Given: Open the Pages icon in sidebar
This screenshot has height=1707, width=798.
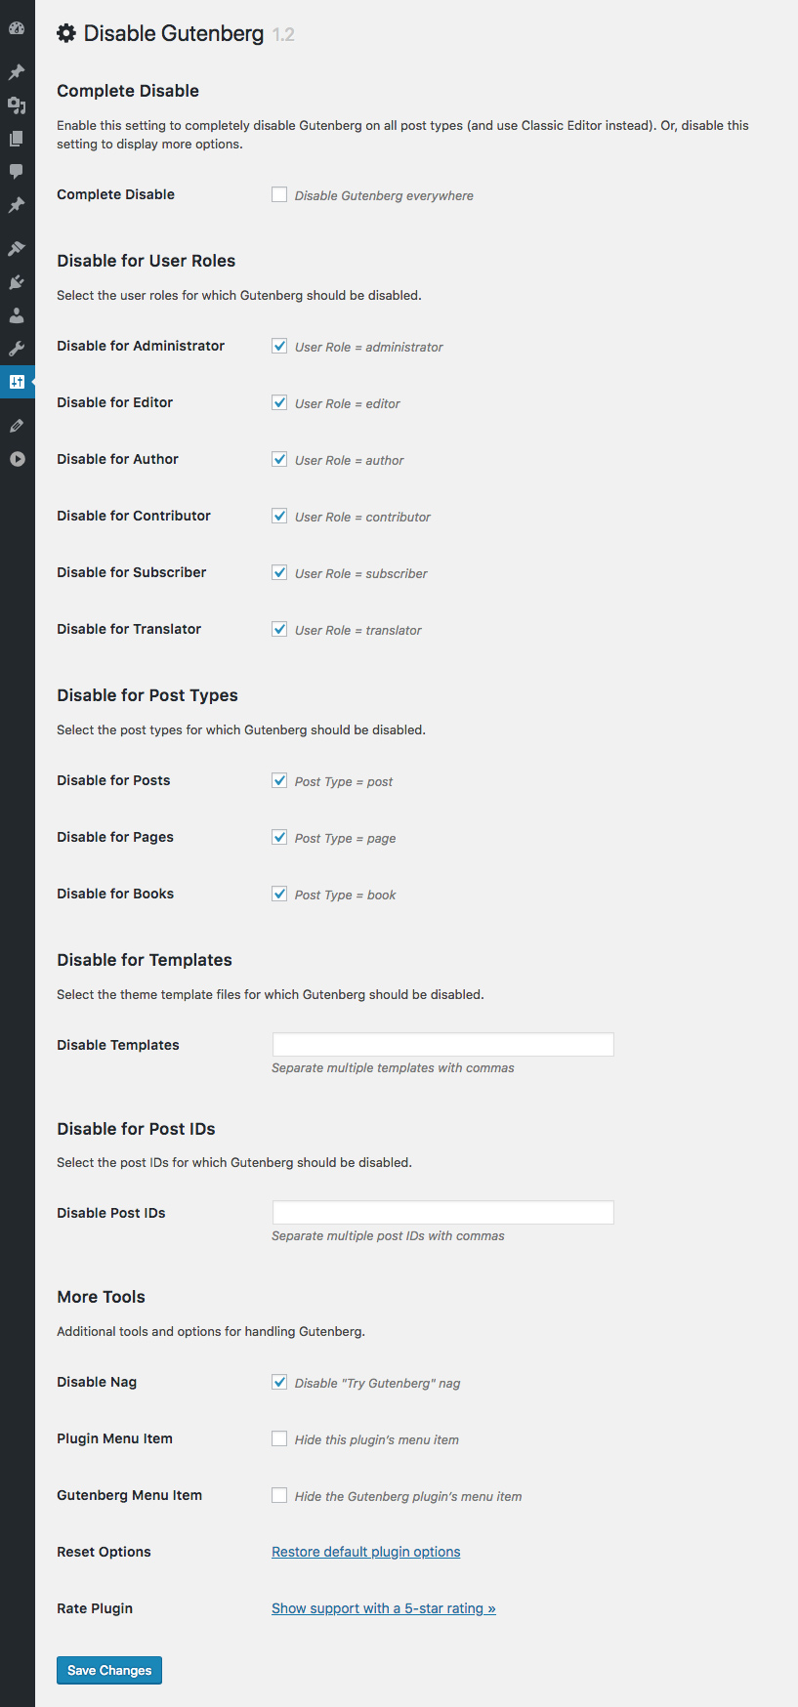Looking at the screenshot, I should coord(17,139).
